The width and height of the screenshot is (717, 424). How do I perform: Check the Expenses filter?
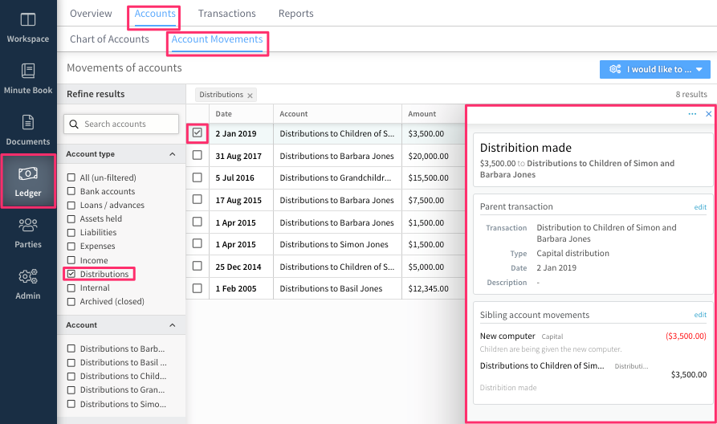[71, 246]
